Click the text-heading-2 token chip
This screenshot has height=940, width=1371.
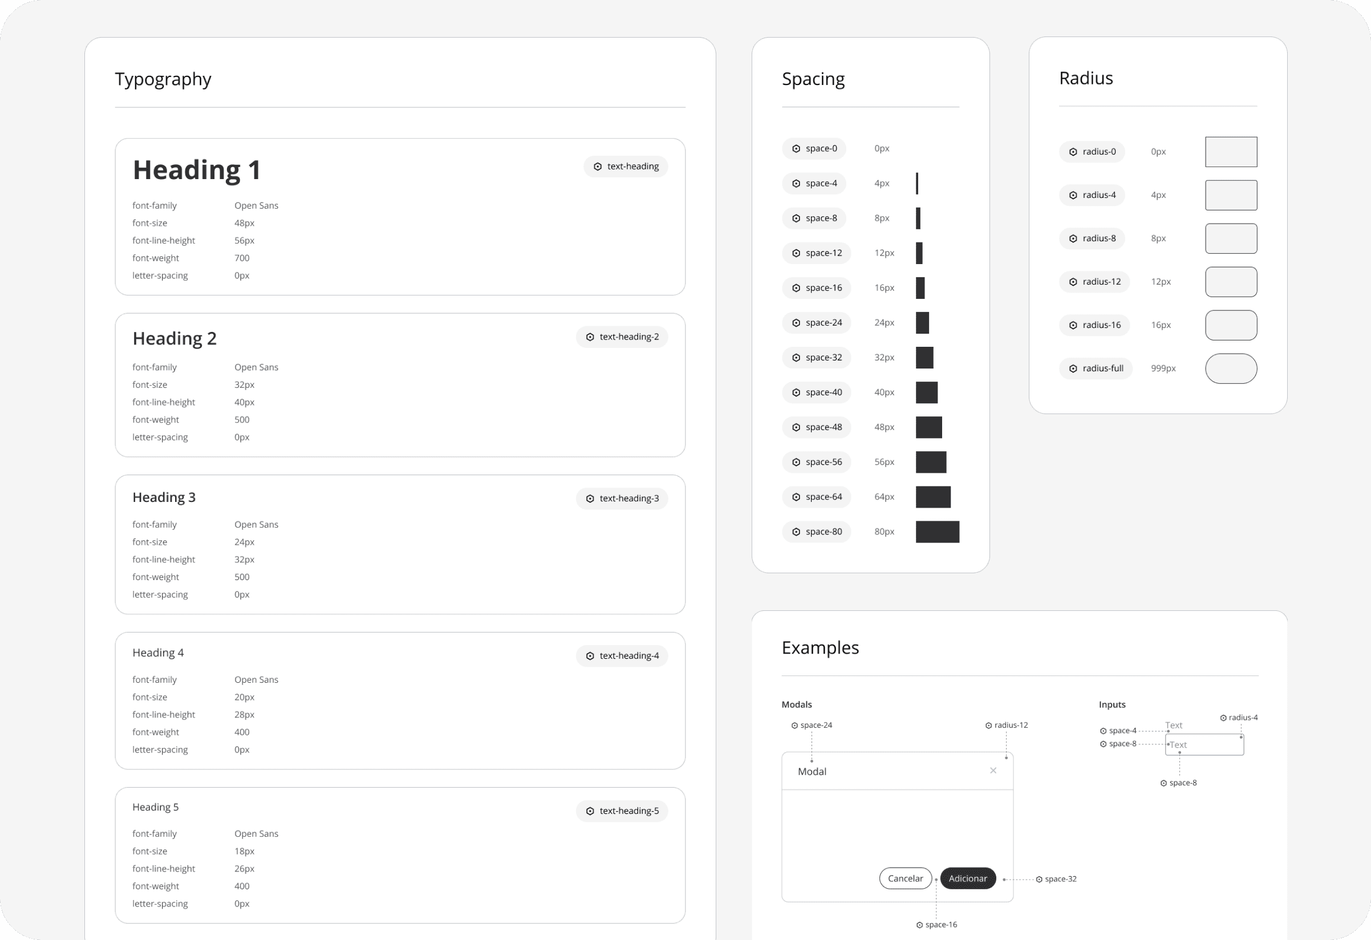(621, 337)
